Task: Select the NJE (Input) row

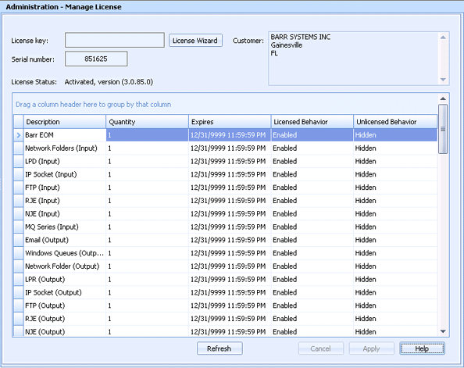Action: point(225,214)
